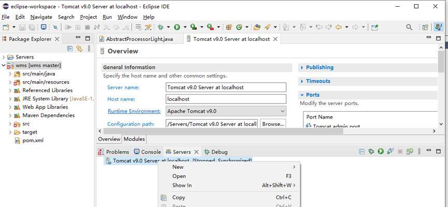The height and width of the screenshot is (207, 448).
Task: Open the Window menu
Action: click(128, 17)
